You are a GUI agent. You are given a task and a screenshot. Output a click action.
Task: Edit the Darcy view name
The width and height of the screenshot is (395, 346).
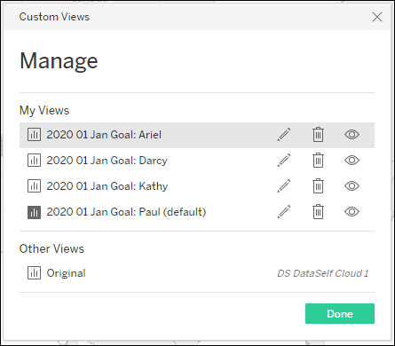pyautogui.click(x=284, y=161)
